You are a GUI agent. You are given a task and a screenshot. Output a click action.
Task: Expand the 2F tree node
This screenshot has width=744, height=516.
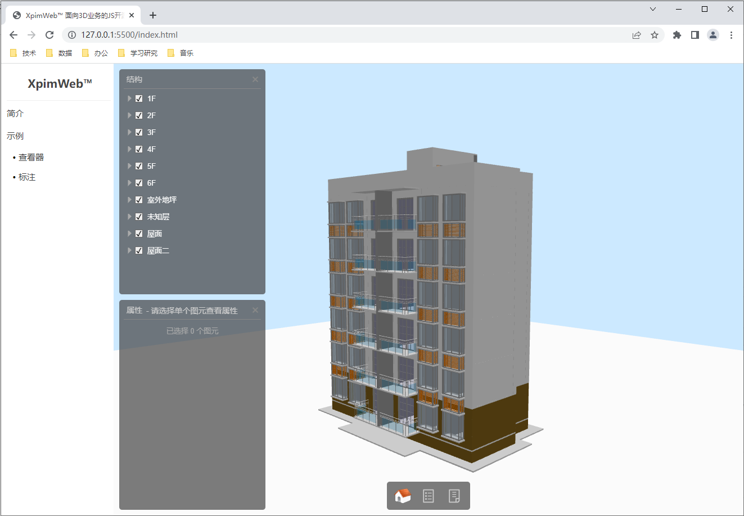(x=129, y=115)
